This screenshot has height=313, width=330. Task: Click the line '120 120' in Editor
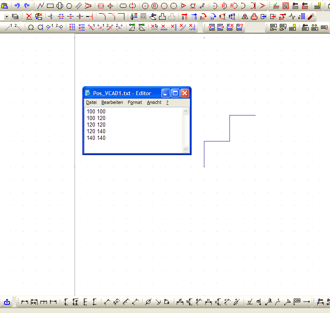96,125
